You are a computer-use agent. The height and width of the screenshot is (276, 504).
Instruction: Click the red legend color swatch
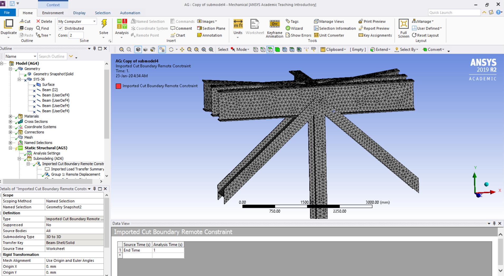point(118,86)
